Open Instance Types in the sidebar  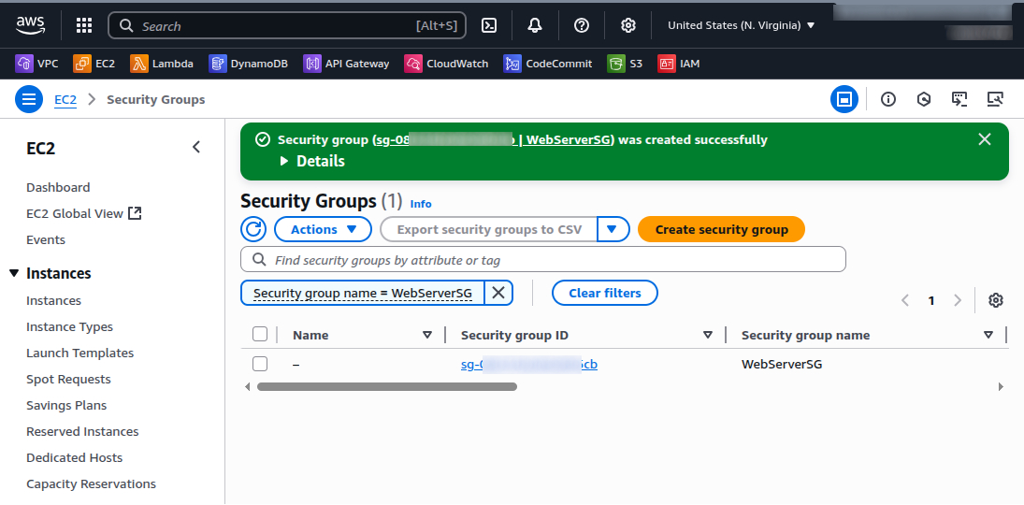pyautogui.click(x=69, y=326)
